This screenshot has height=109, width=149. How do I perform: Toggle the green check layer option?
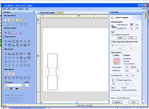click(8, 89)
